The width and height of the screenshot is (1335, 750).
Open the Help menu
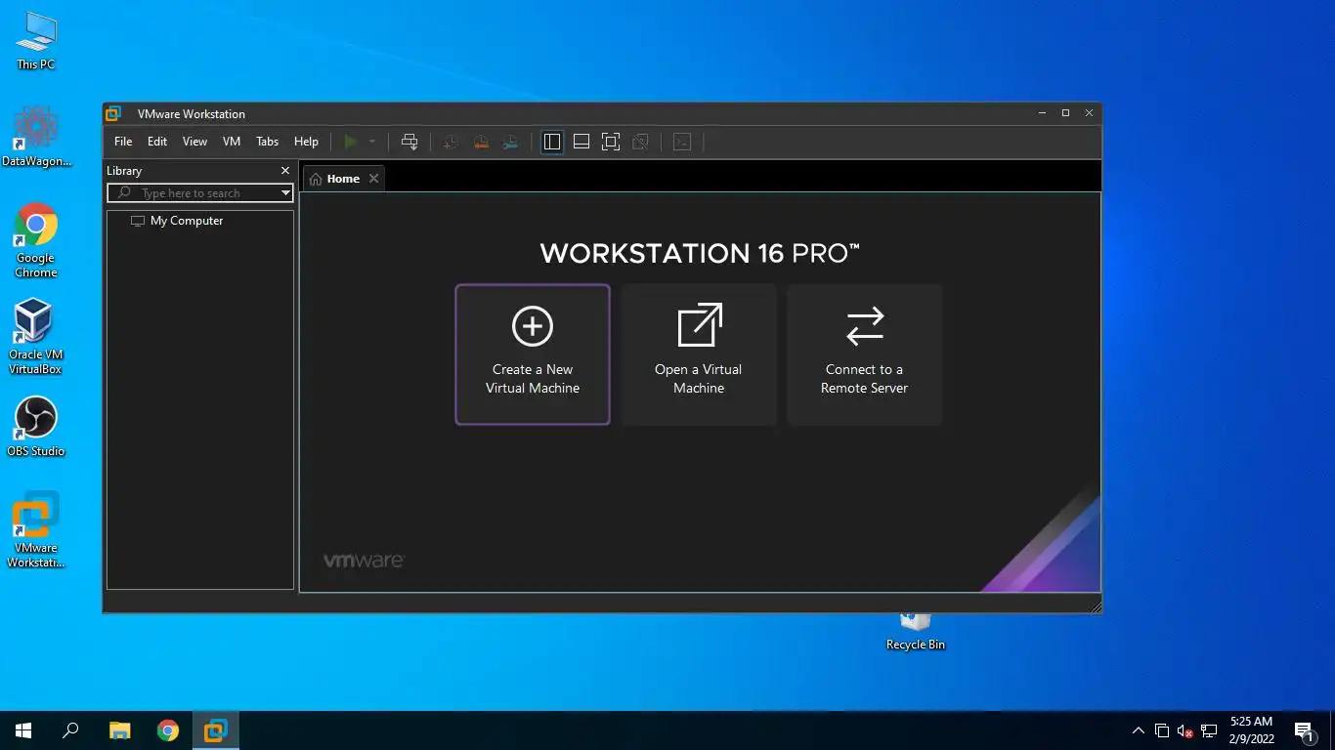(306, 142)
